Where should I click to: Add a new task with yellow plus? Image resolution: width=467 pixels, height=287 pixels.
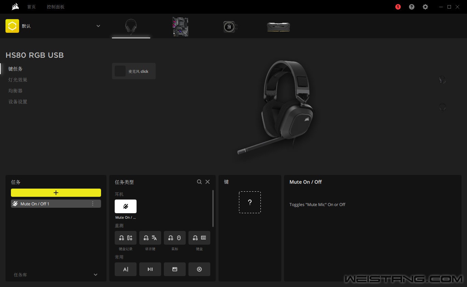(56, 193)
